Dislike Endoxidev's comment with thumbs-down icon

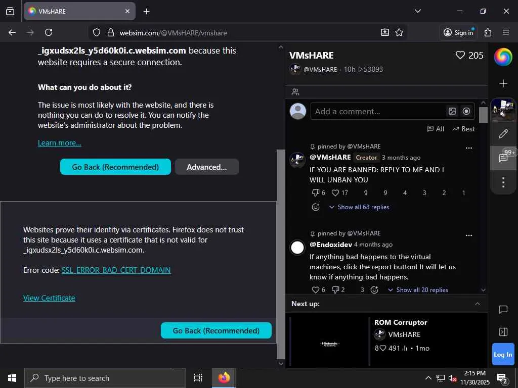coord(335,289)
